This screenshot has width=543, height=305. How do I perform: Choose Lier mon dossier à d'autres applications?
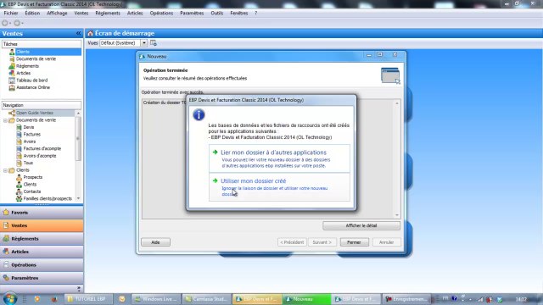[279, 158]
